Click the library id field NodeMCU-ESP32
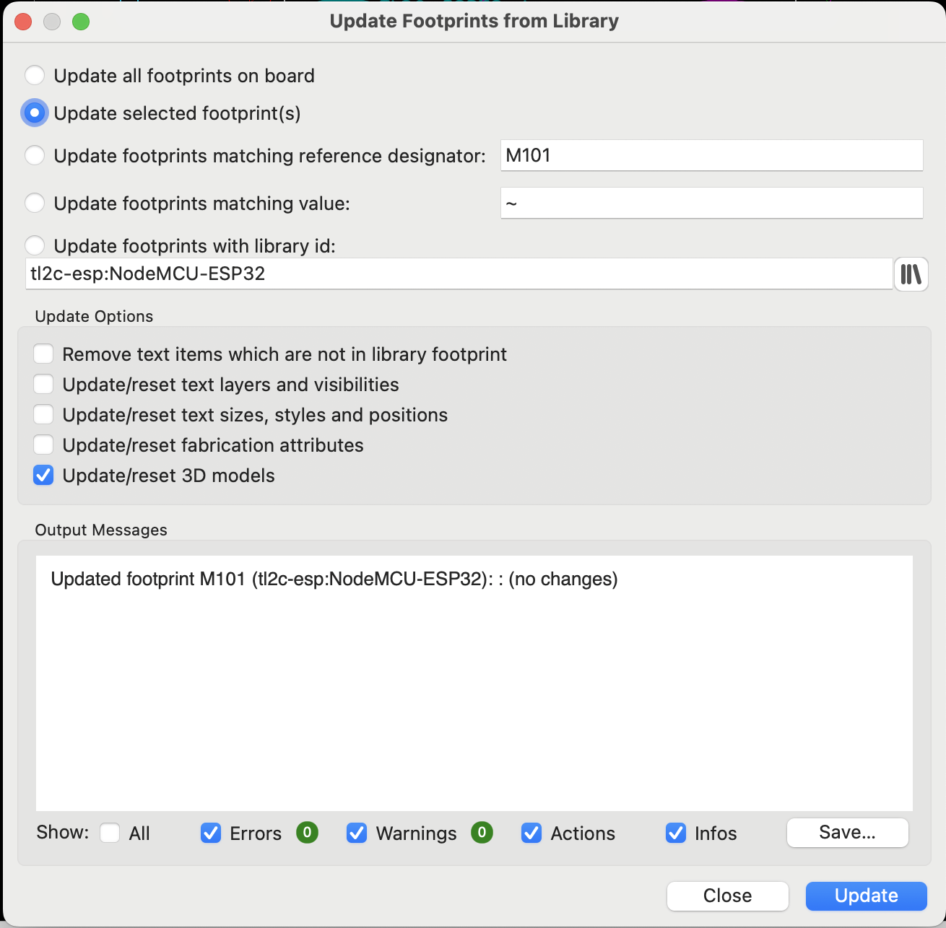The width and height of the screenshot is (946, 928). [x=458, y=274]
